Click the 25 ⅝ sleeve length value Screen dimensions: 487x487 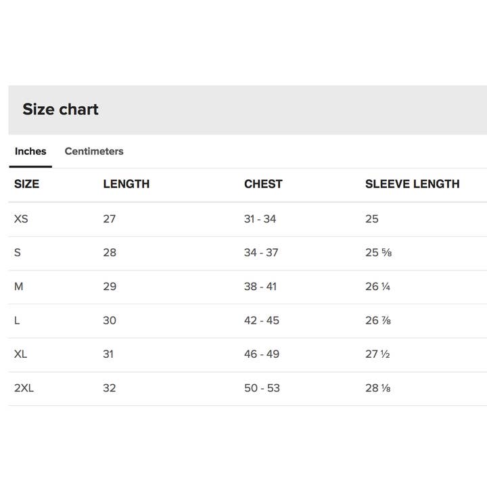pos(379,253)
